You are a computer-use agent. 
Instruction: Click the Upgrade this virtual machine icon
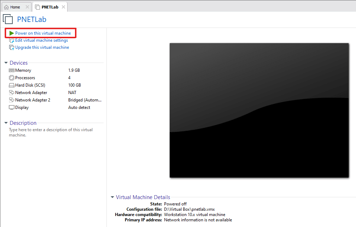pos(12,47)
